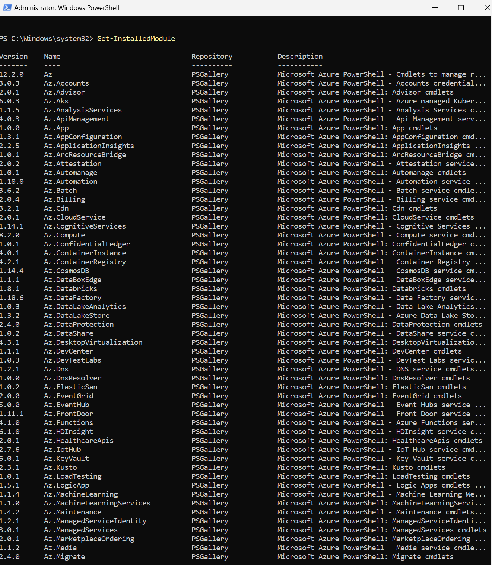This screenshot has height=565, width=492.
Task: Select the "Az.AnalysisServices" entry
Action: 83,110
